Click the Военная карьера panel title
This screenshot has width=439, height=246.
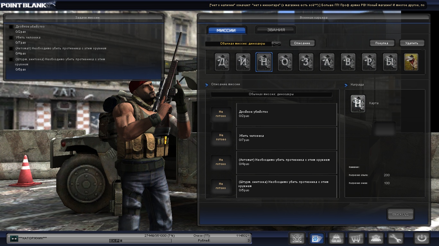(313, 18)
